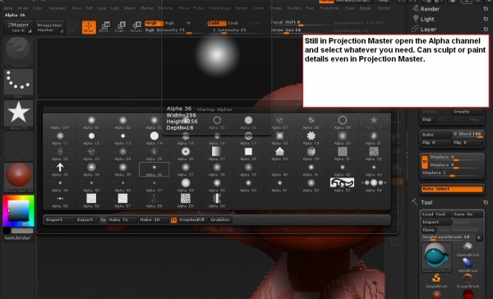Select the EraserBrush tool

click(468, 280)
